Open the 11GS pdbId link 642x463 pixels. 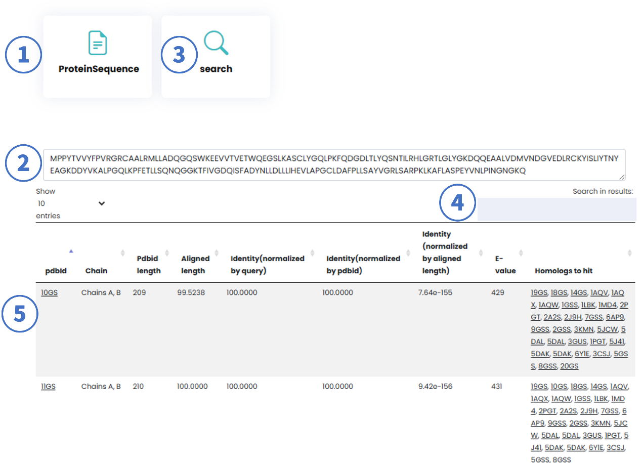coord(48,387)
